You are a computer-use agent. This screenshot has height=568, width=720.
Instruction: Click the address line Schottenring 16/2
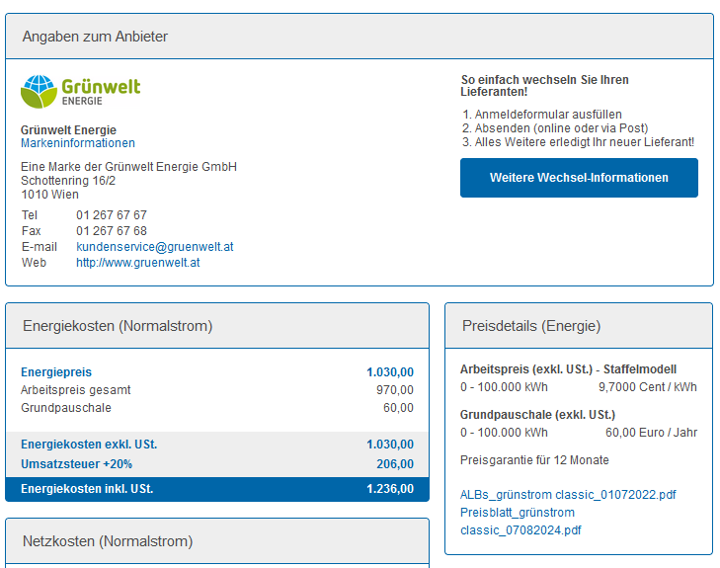[68, 181]
